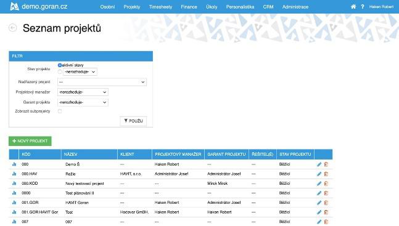Viewport: 399px width, 226px height.
Task: Click the 'Režie' project name cell
Action: pyautogui.click(x=70, y=174)
